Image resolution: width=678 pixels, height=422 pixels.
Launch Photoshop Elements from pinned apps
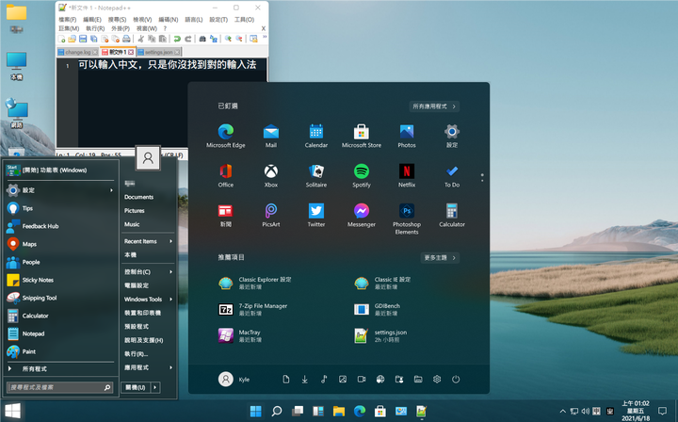point(407,219)
